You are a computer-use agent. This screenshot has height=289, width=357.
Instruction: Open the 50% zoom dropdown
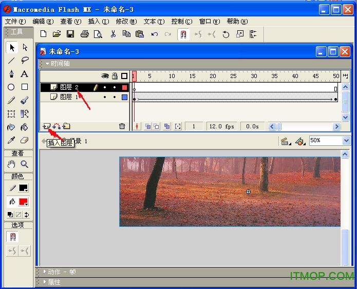346,141
